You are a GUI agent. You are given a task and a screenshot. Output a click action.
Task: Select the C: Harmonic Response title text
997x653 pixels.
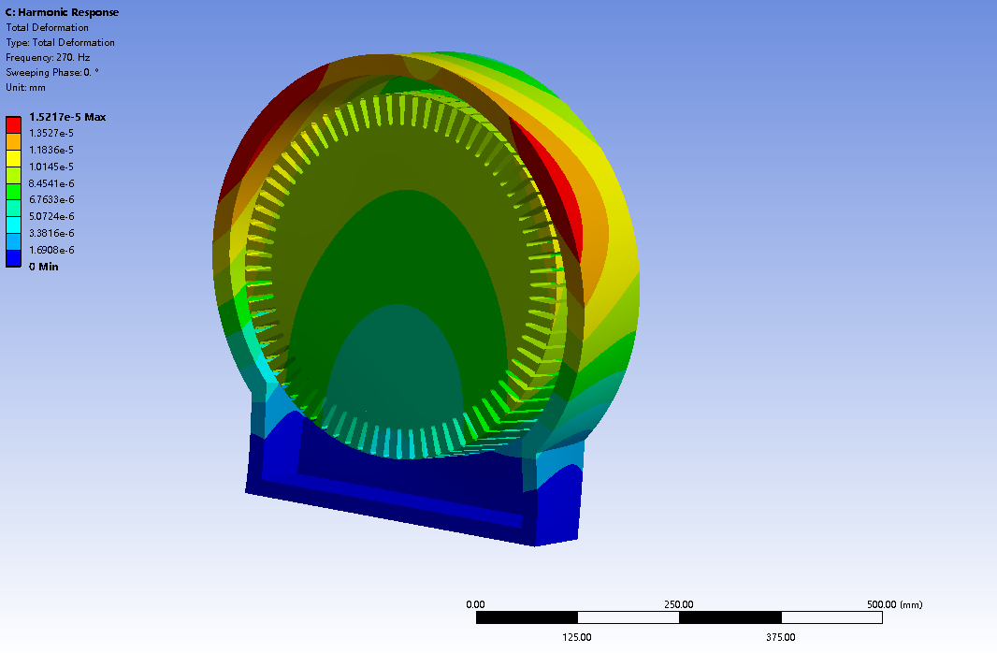[x=61, y=12]
